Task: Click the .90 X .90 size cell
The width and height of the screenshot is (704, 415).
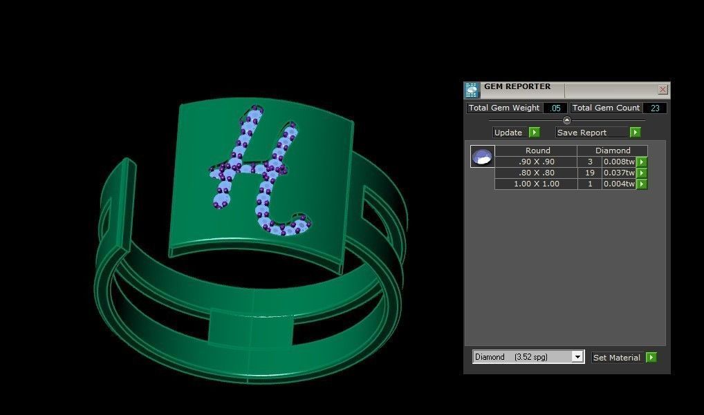Action: click(536, 162)
